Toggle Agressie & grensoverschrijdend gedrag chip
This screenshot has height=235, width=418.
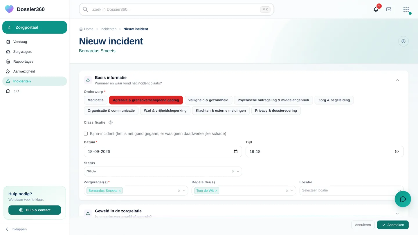146,100
